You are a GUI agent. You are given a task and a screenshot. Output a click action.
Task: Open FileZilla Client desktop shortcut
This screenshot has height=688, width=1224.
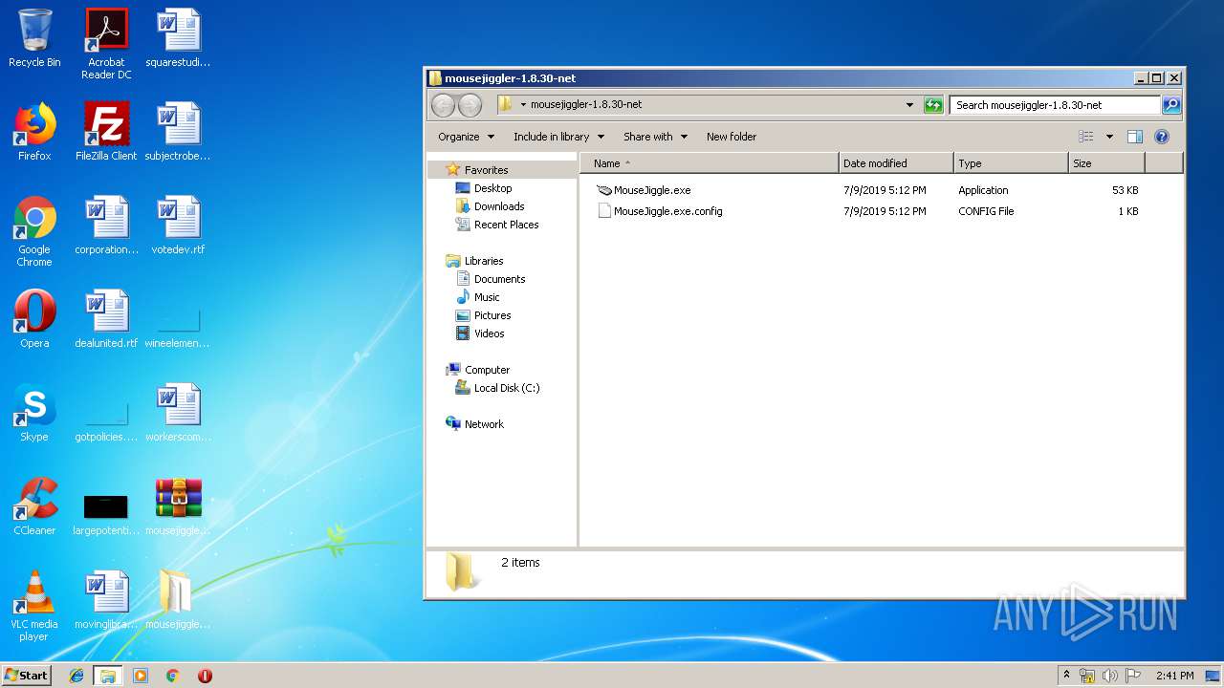pyautogui.click(x=106, y=132)
